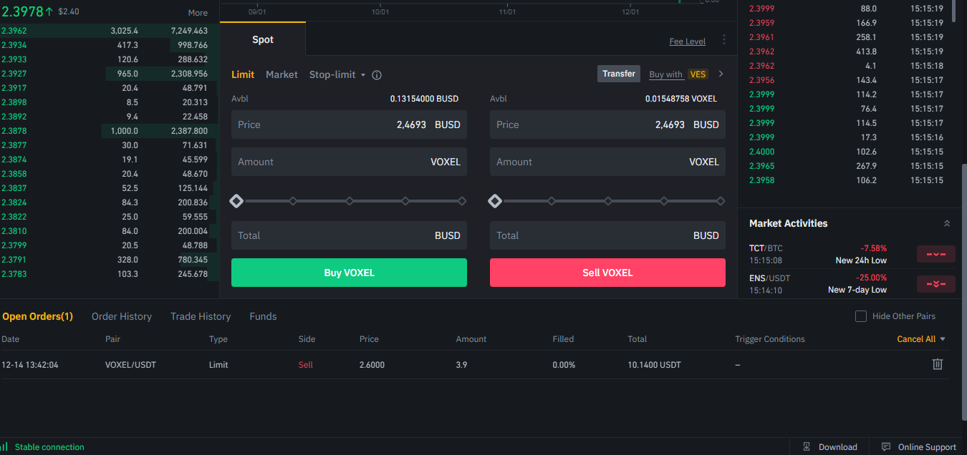
Task: Collapse the Market Activities panel
Action: (x=947, y=223)
